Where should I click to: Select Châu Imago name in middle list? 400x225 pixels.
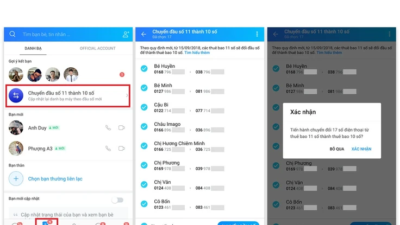pos(167,124)
